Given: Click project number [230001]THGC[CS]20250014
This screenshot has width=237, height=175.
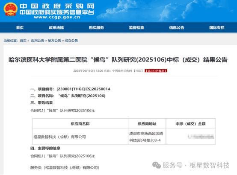Looking at the screenshot, I should 83,89.
